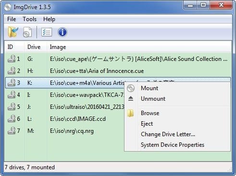Image resolution: width=236 pixels, height=176 pixels.
Task: Select the Aria of Innocence.cue row
Action: point(118,71)
